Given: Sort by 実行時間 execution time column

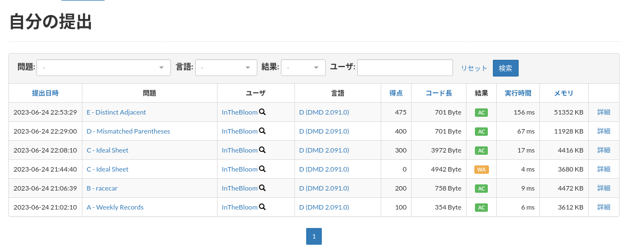Looking at the screenshot, I should (518, 93).
